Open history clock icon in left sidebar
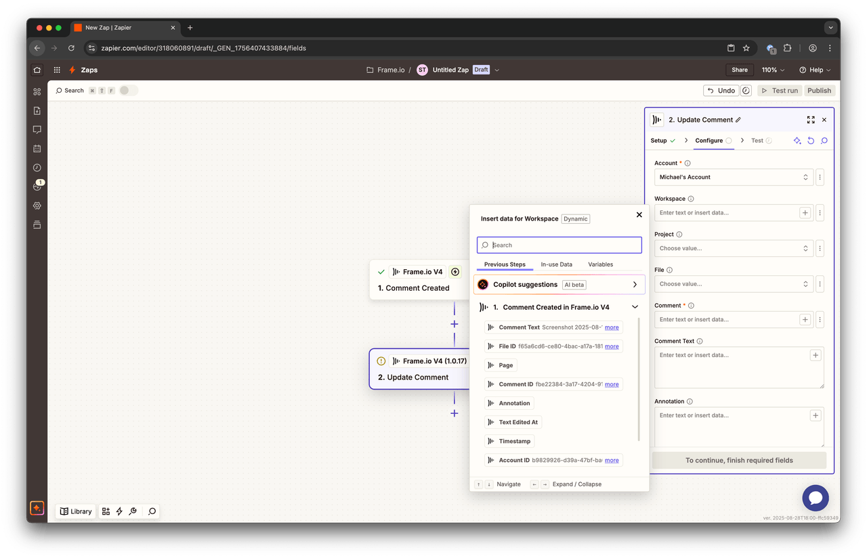Image resolution: width=867 pixels, height=558 pixels. tap(37, 168)
